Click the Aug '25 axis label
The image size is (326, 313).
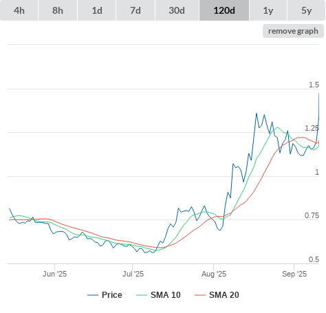click(214, 274)
